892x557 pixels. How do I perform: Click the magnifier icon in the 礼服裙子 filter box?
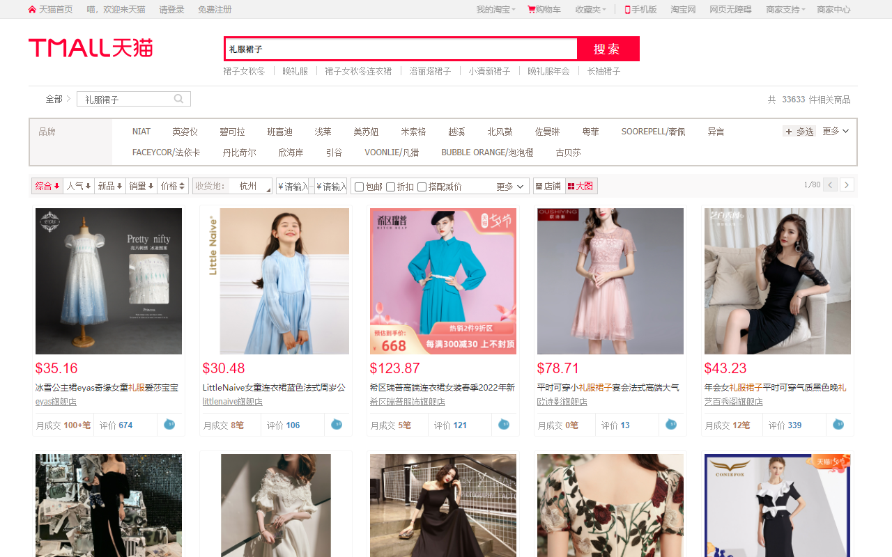[x=179, y=99]
